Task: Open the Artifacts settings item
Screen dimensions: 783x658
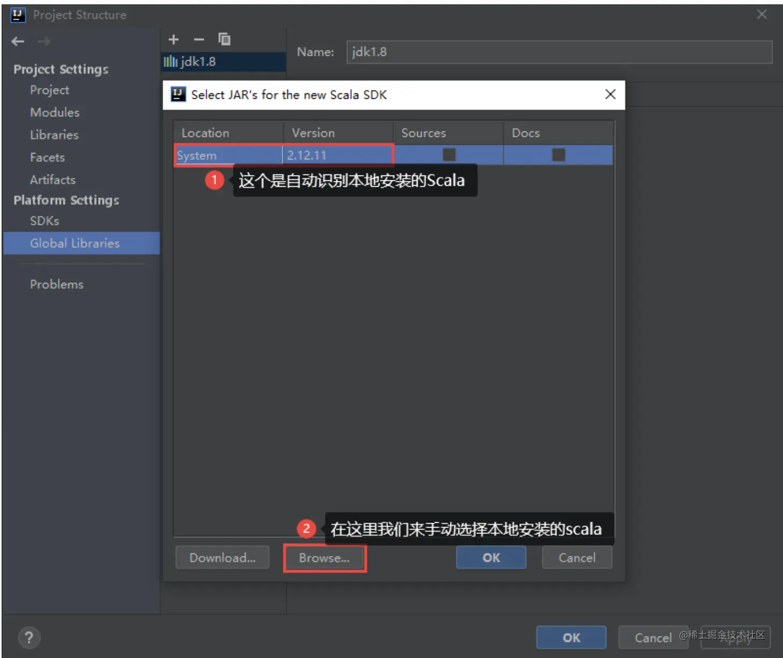Action: [x=53, y=180]
